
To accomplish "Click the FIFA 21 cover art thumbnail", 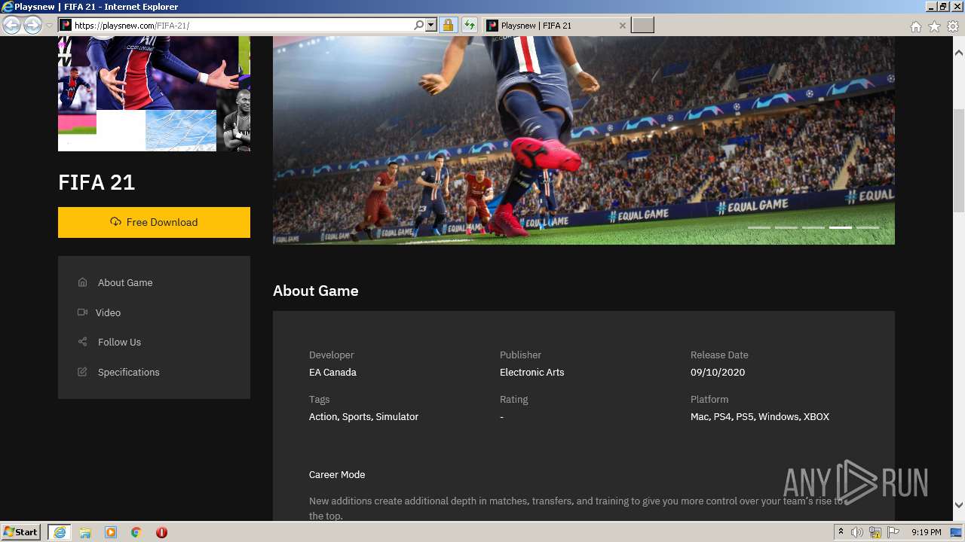I will (x=154, y=94).
